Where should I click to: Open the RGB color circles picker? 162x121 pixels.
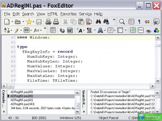tap(156, 30)
